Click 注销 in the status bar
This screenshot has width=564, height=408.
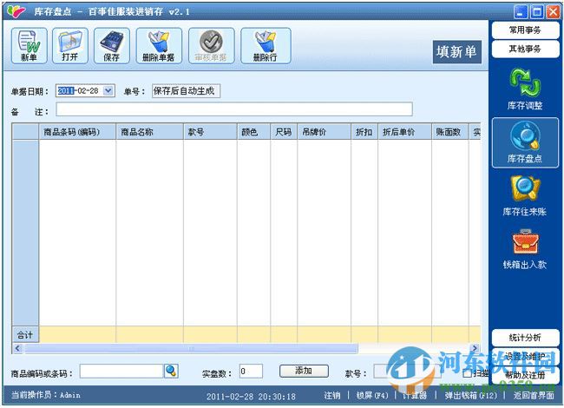click(332, 395)
